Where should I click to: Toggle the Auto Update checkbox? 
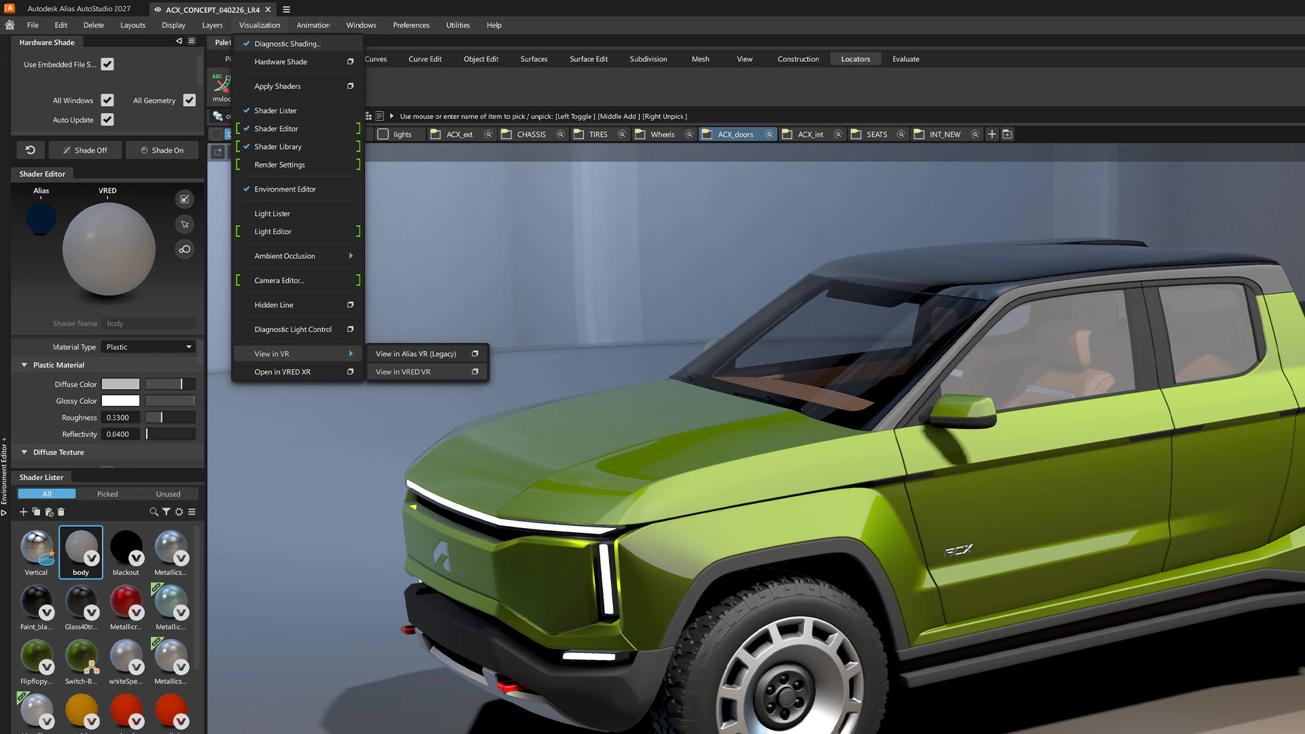click(x=107, y=120)
